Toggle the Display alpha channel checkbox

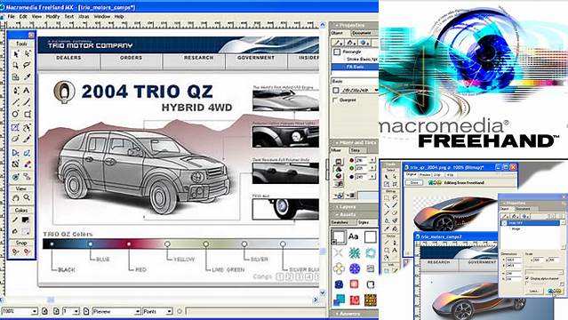click(527, 278)
